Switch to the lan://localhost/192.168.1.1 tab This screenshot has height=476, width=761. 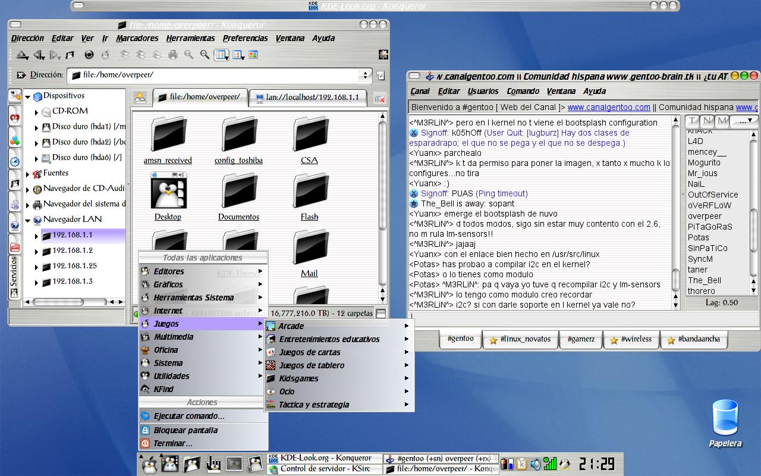pos(307,98)
